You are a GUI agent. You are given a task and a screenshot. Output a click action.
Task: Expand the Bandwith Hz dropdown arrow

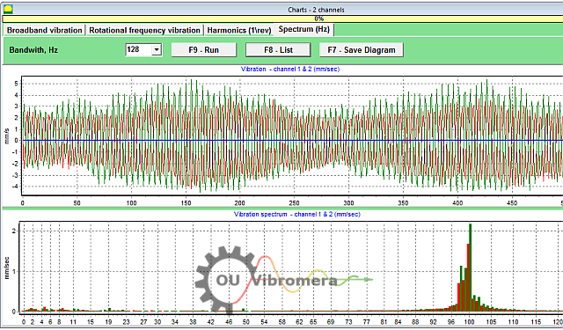coord(157,50)
